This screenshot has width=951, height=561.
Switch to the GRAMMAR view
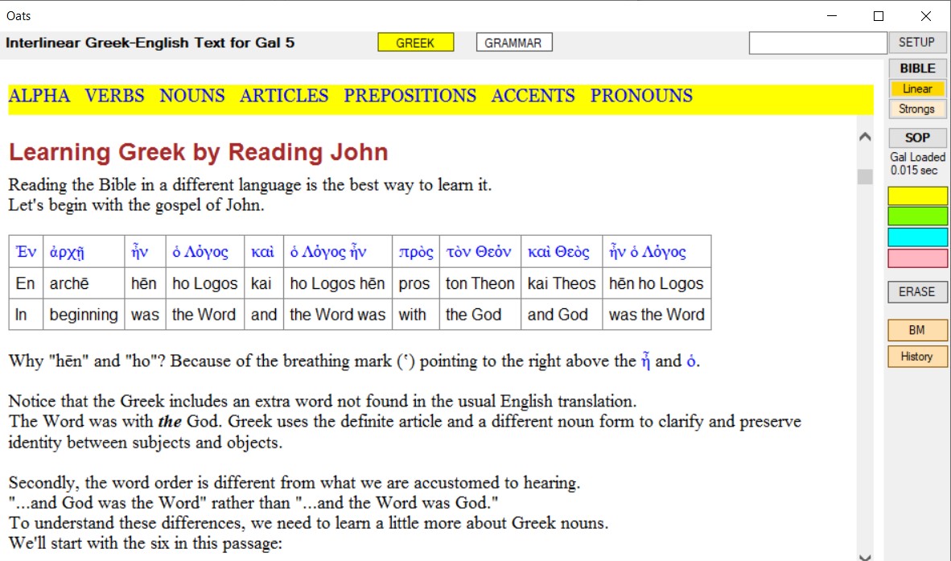513,43
